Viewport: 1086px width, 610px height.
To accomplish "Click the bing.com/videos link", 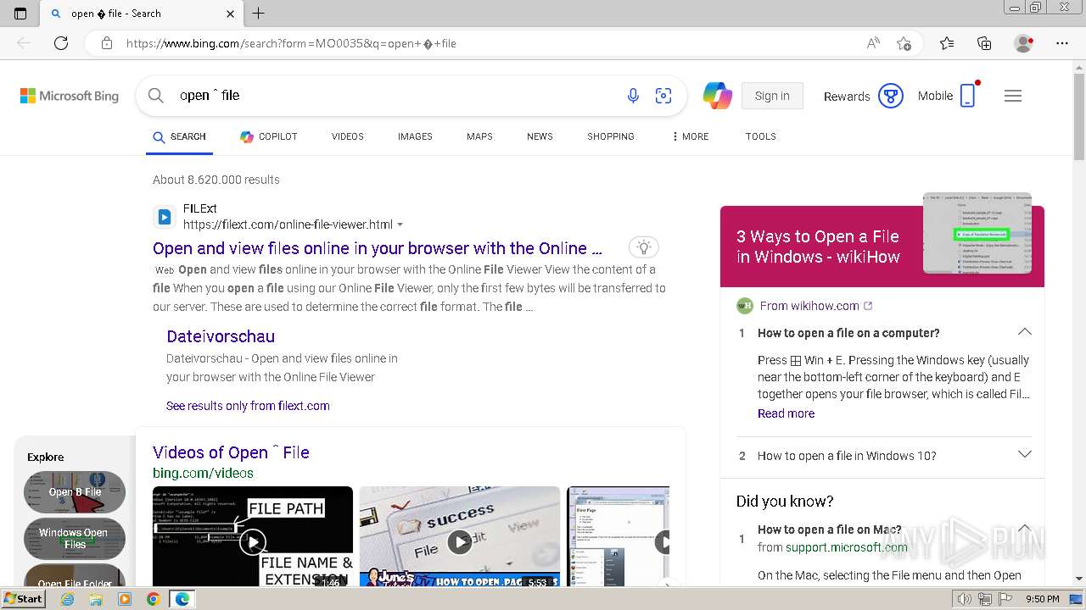I will pyautogui.click(x=203, y=473).
